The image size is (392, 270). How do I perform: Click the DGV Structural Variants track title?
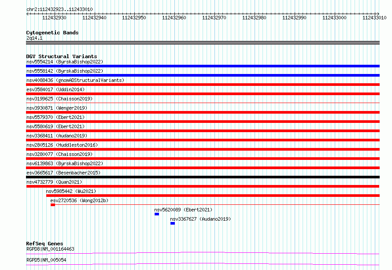(62, 56)
